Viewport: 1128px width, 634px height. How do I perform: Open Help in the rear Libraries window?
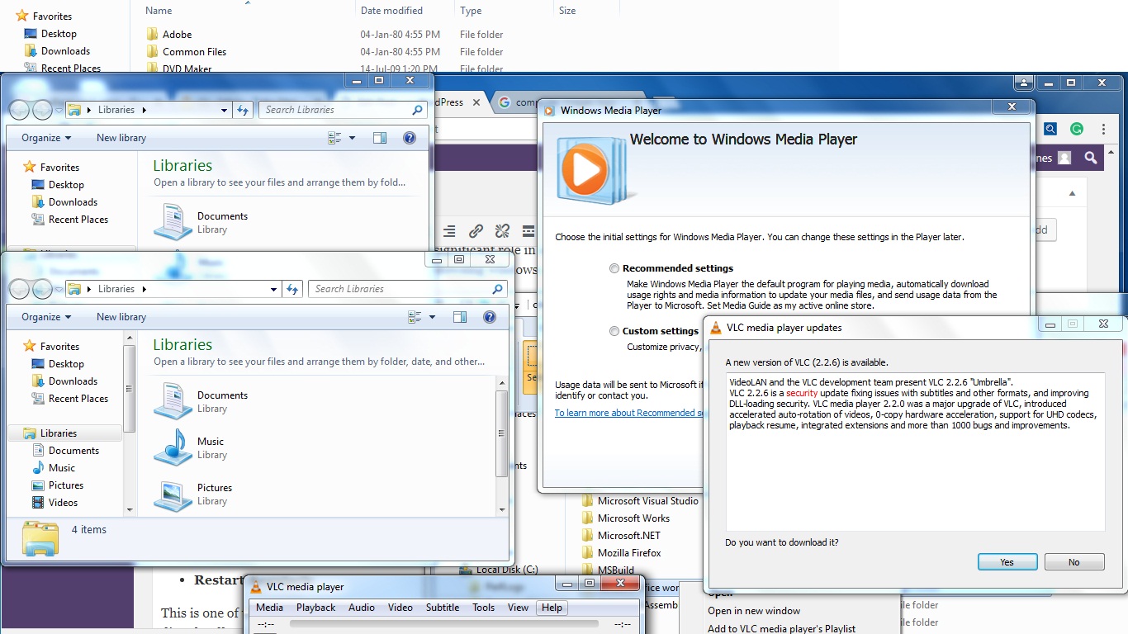pos(410,138)
